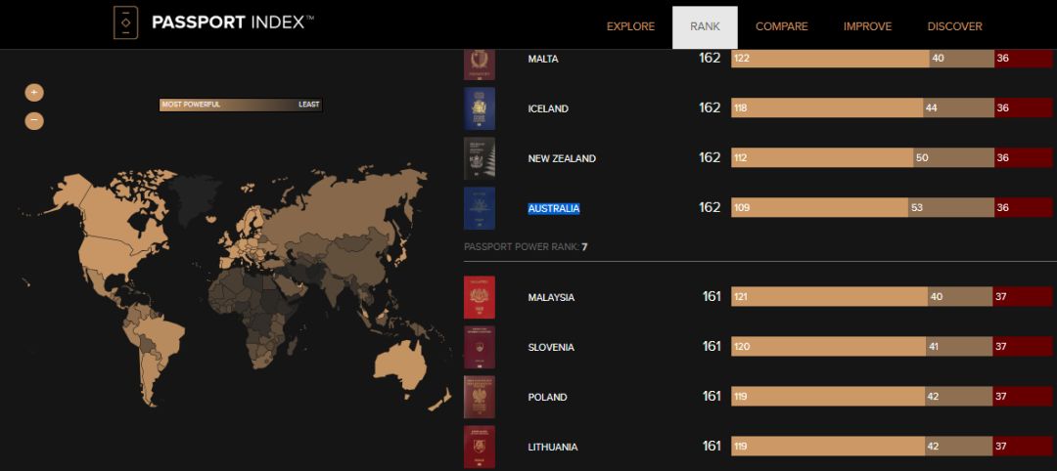Select the LITHUANIA country name
1057x471 pixels.
click(552, 447)
